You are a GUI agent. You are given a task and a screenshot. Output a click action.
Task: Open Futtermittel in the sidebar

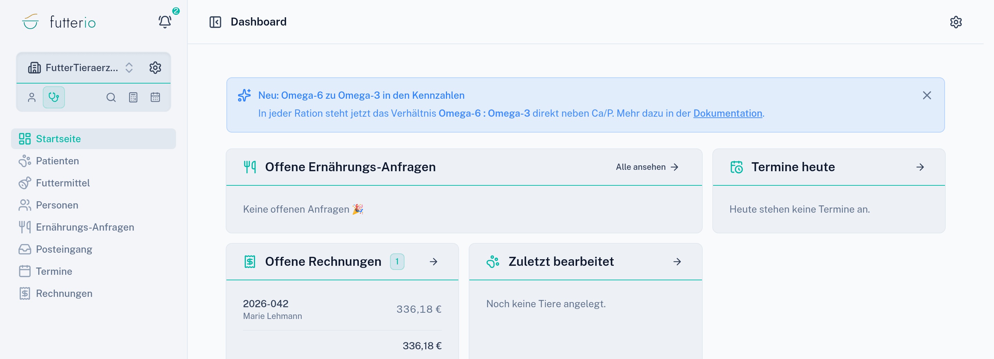pos(94,183)
